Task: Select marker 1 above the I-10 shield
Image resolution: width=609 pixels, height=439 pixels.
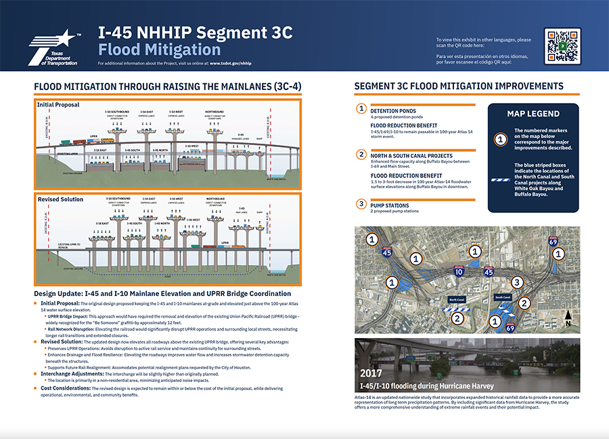Action: click(x=474, y=251)
